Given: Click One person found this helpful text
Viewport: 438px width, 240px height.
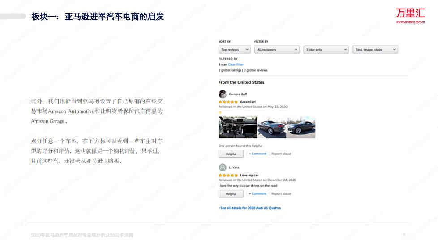Looking at the screenshot, I should click(x=240, y=146).
